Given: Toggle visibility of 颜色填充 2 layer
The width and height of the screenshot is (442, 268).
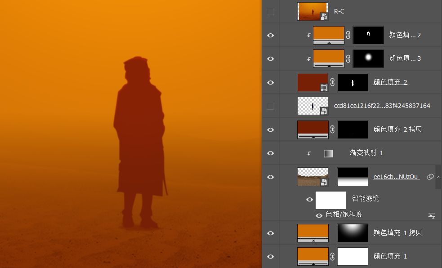Looking at the screenshot, I should tap(270, 83).
